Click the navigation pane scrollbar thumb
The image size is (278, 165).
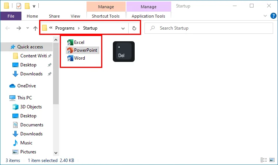pos(56,73)
